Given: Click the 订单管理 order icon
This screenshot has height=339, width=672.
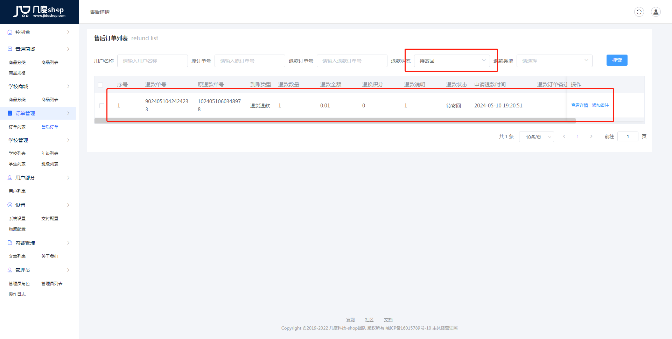Looking at the screenshot, I should point(10,113).
